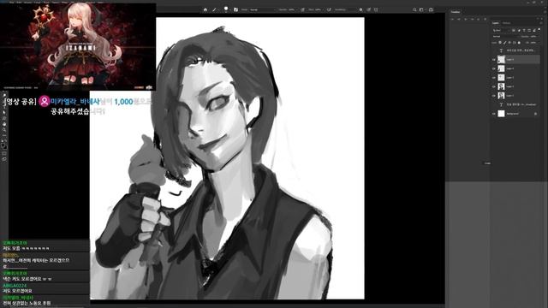
Task: Toggle visibility of the Background layer
Action: [x=494, y=114]
